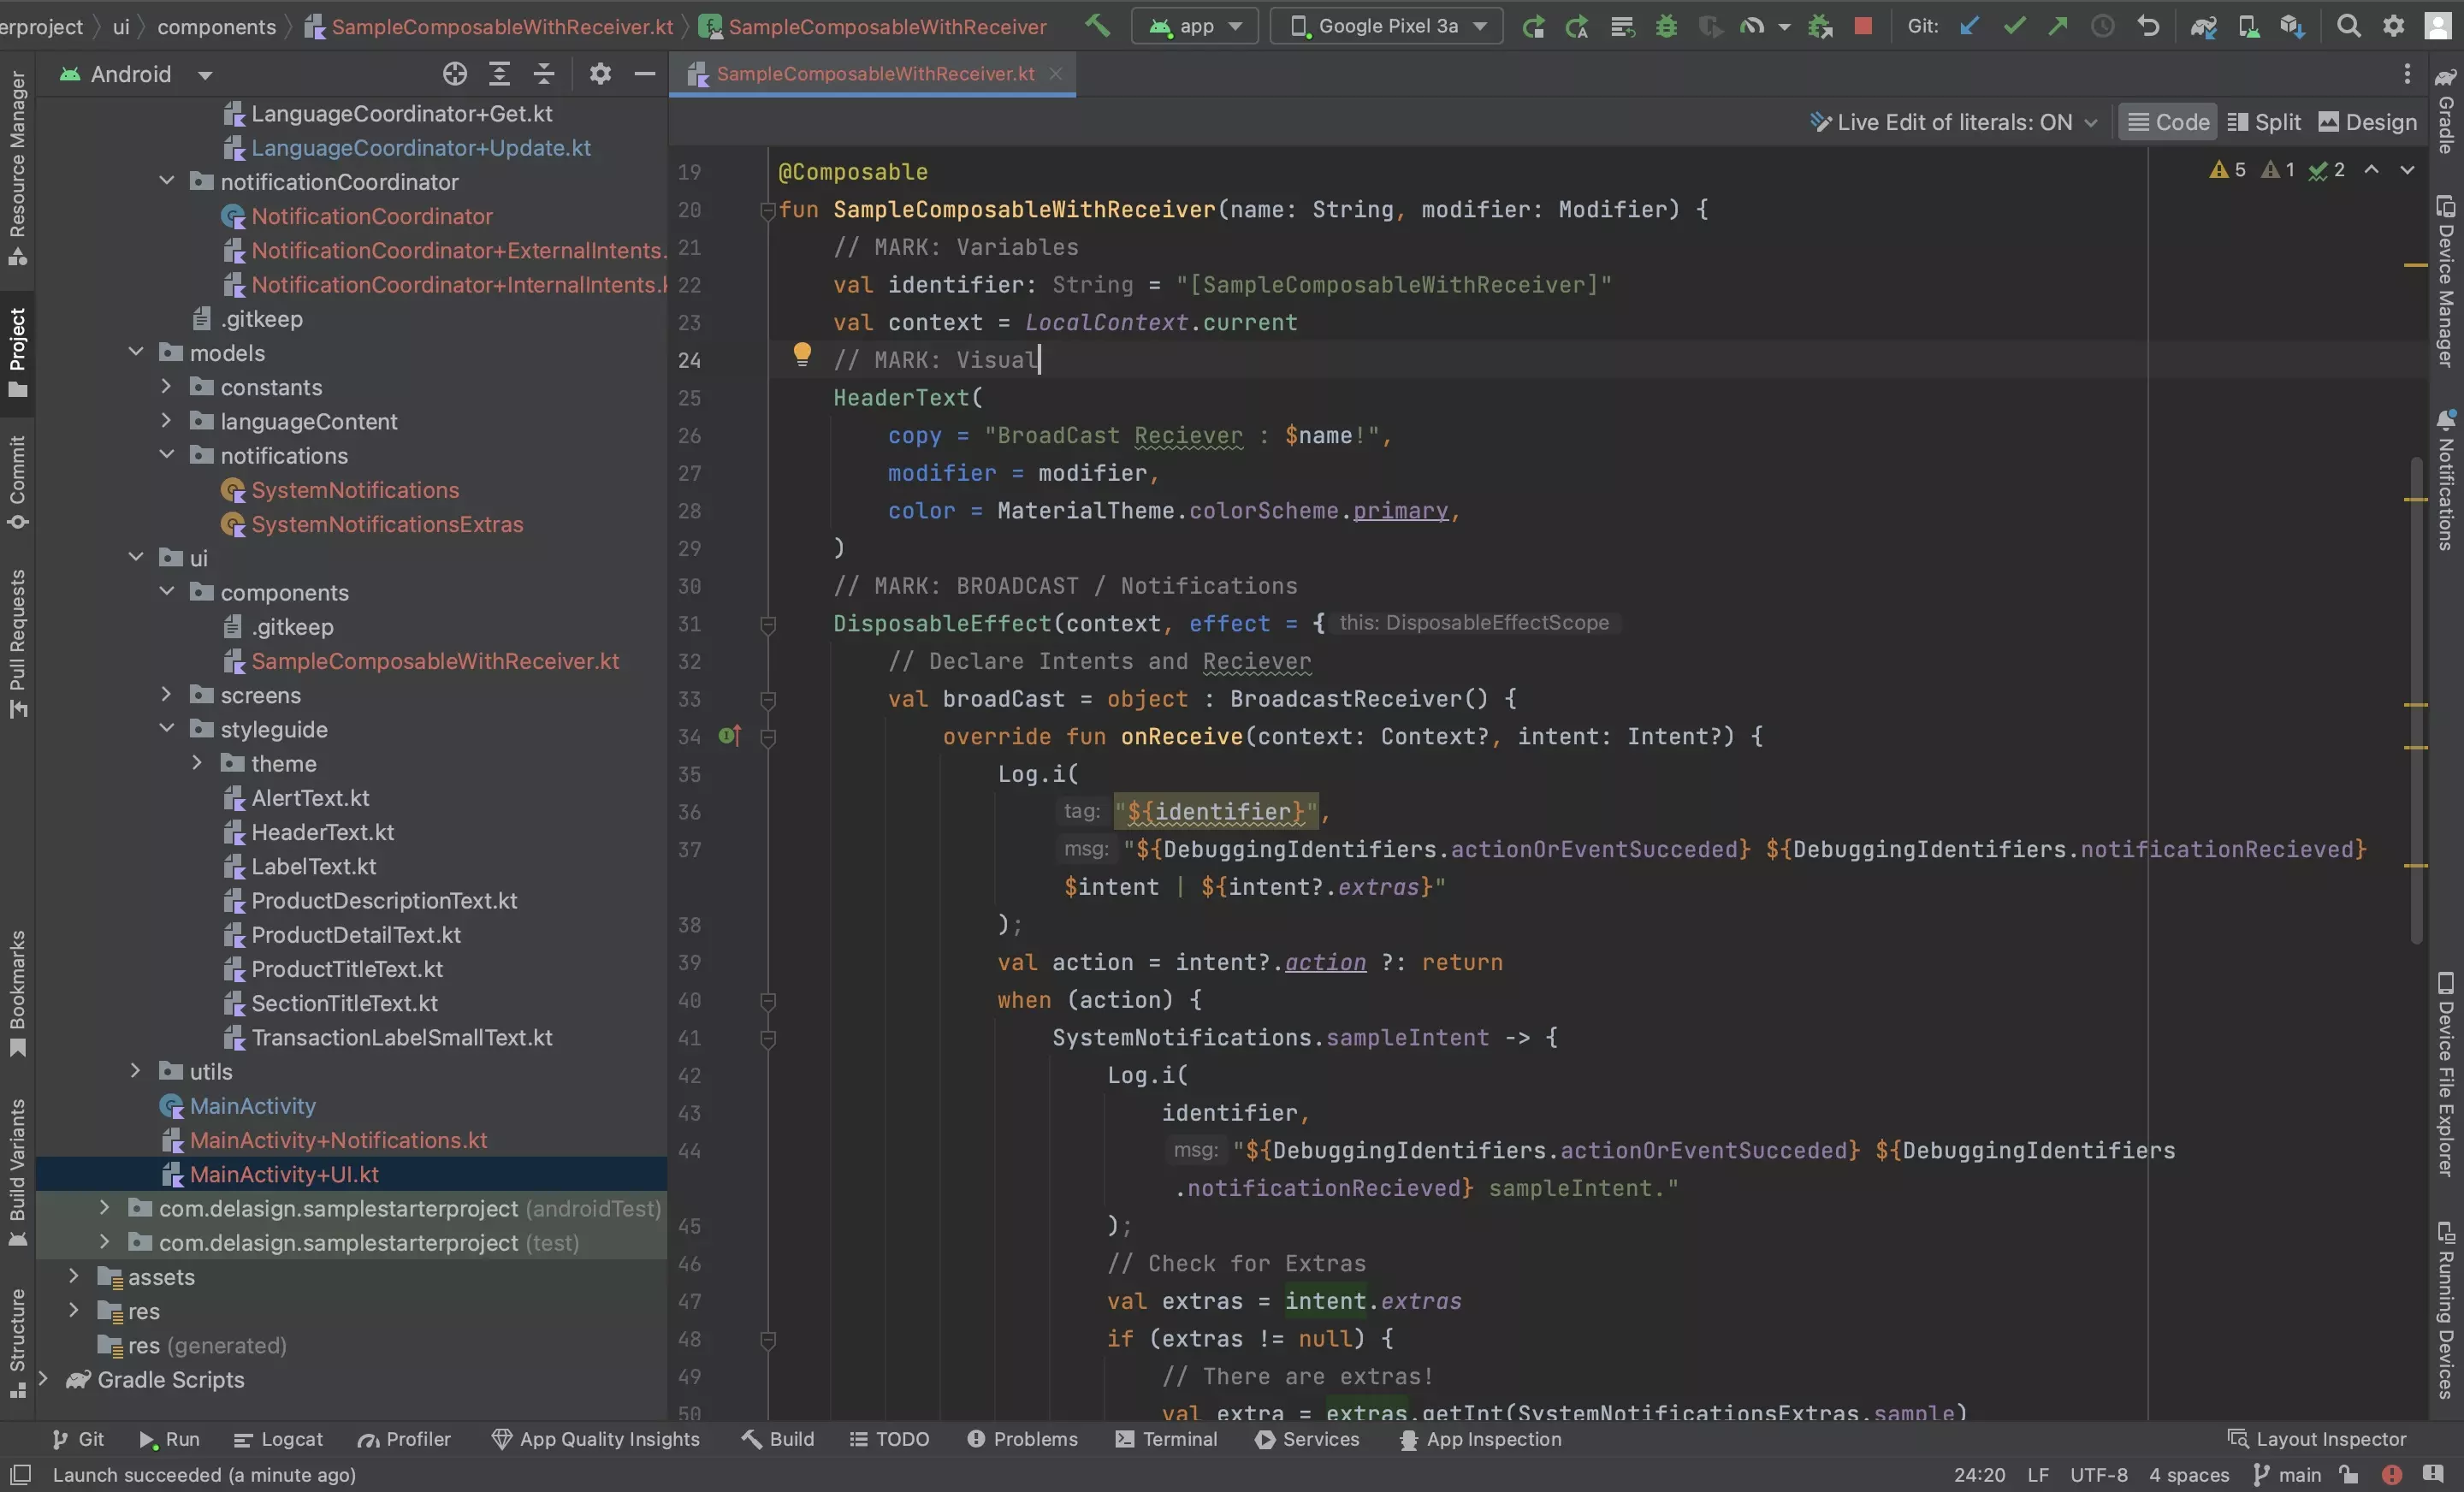Screen dimensions: 2464x1492
Task: Click the SampleComposableWithReceiver.kt tab
Action: point(874,75)
